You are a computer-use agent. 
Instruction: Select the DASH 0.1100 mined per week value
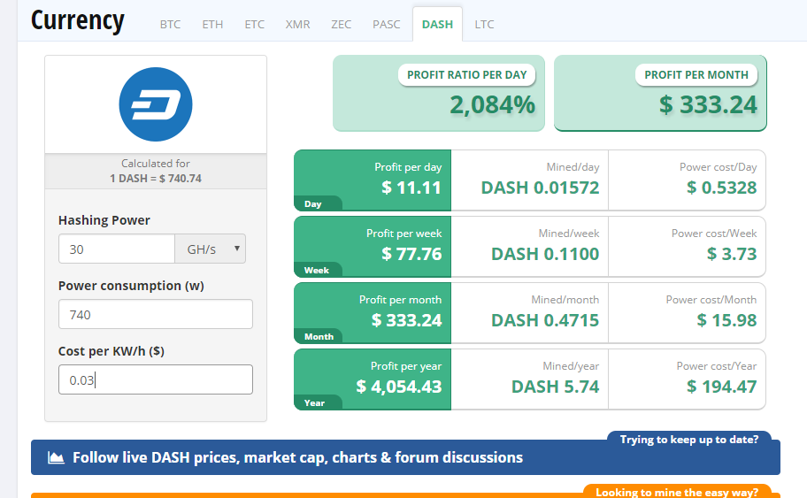click(x=545, y=254)
